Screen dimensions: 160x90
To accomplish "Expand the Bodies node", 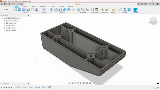I will (x=4, y=28).
